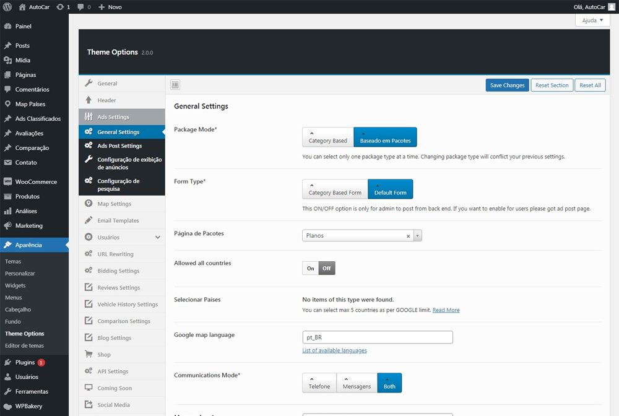619x416 pixels.
Task: Click the expand all sections icon
Action: point(175,85)
